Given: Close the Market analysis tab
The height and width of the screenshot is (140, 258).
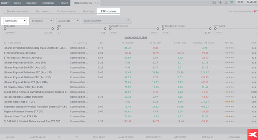Looking at the screenshot, I should pos(98,3).
